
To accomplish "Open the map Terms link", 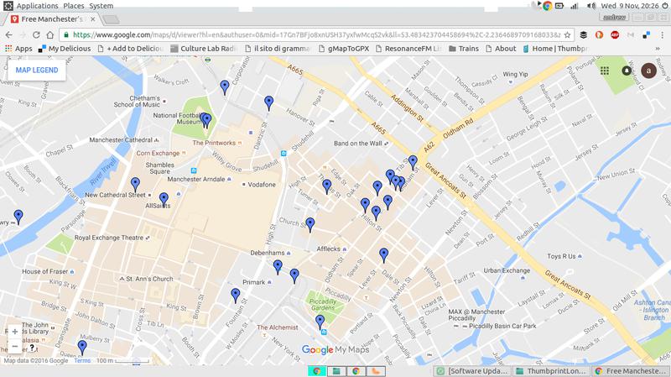I will [82, 361].
